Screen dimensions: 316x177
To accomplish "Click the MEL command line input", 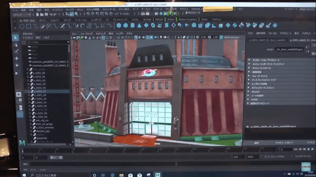I will click(x=102, y=164).
